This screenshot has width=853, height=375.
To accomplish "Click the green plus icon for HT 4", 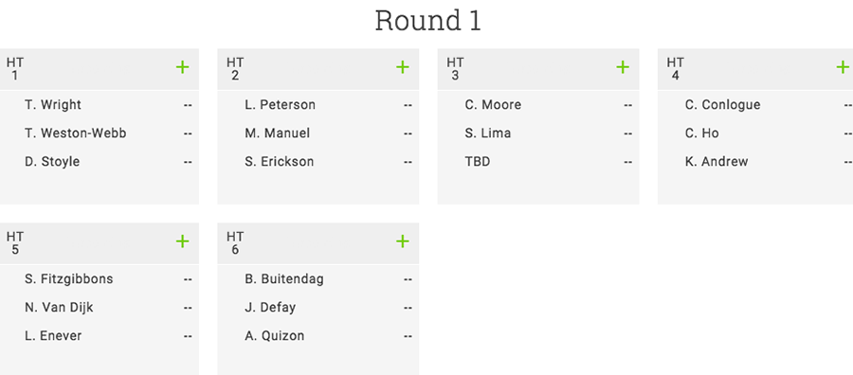I will click(843, 67).
